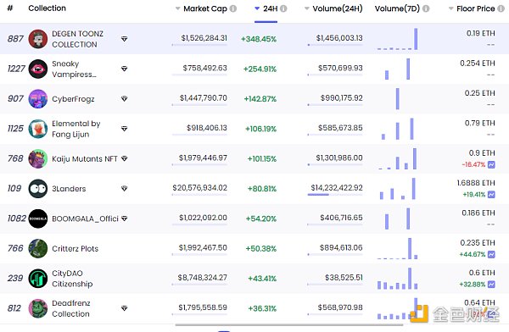The width and height of the screenshot is (509, 332).
Task: Select the Floor Price column header
Action: coord(476,8)
